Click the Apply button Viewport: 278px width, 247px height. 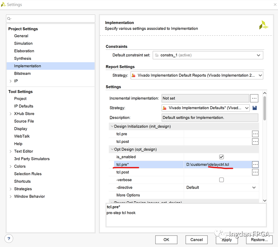pyautogui.click(x=227, y=239)
